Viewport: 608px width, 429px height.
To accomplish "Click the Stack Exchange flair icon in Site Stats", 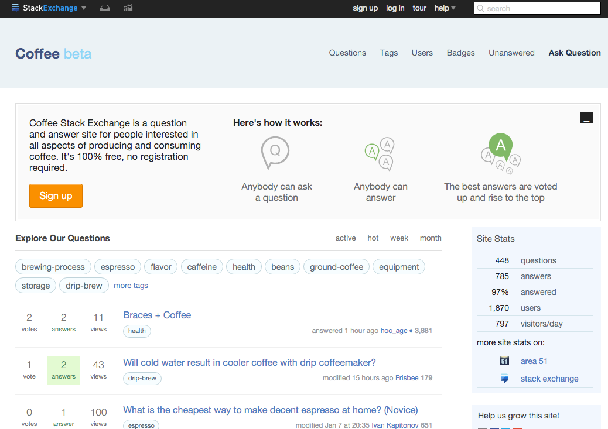I will coord(504,379).
